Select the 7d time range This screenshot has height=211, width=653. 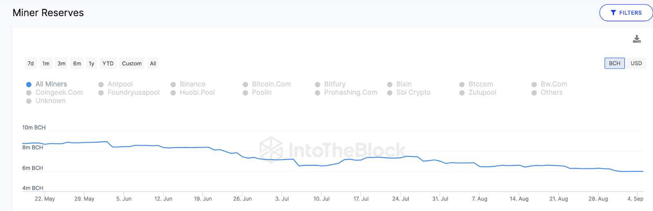[x=31, y=64]
